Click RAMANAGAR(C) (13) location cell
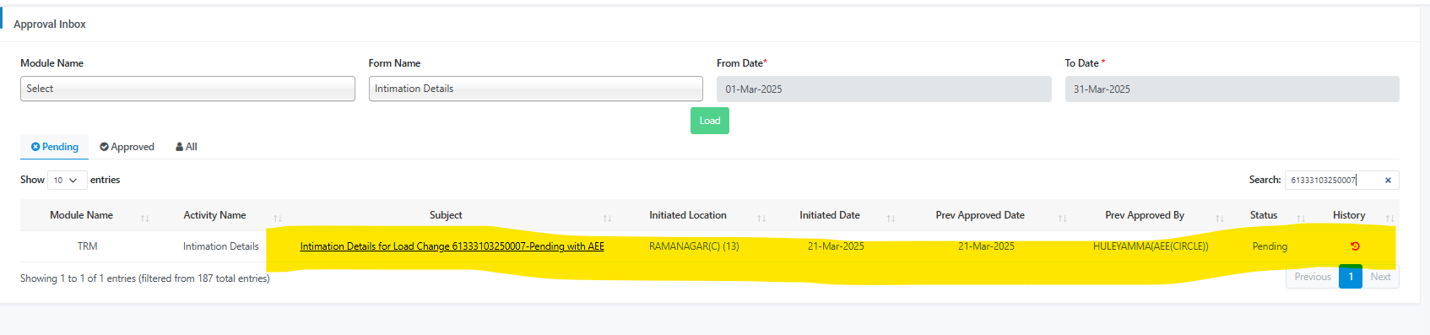1430x335 pixels. (x=694, y=246)
